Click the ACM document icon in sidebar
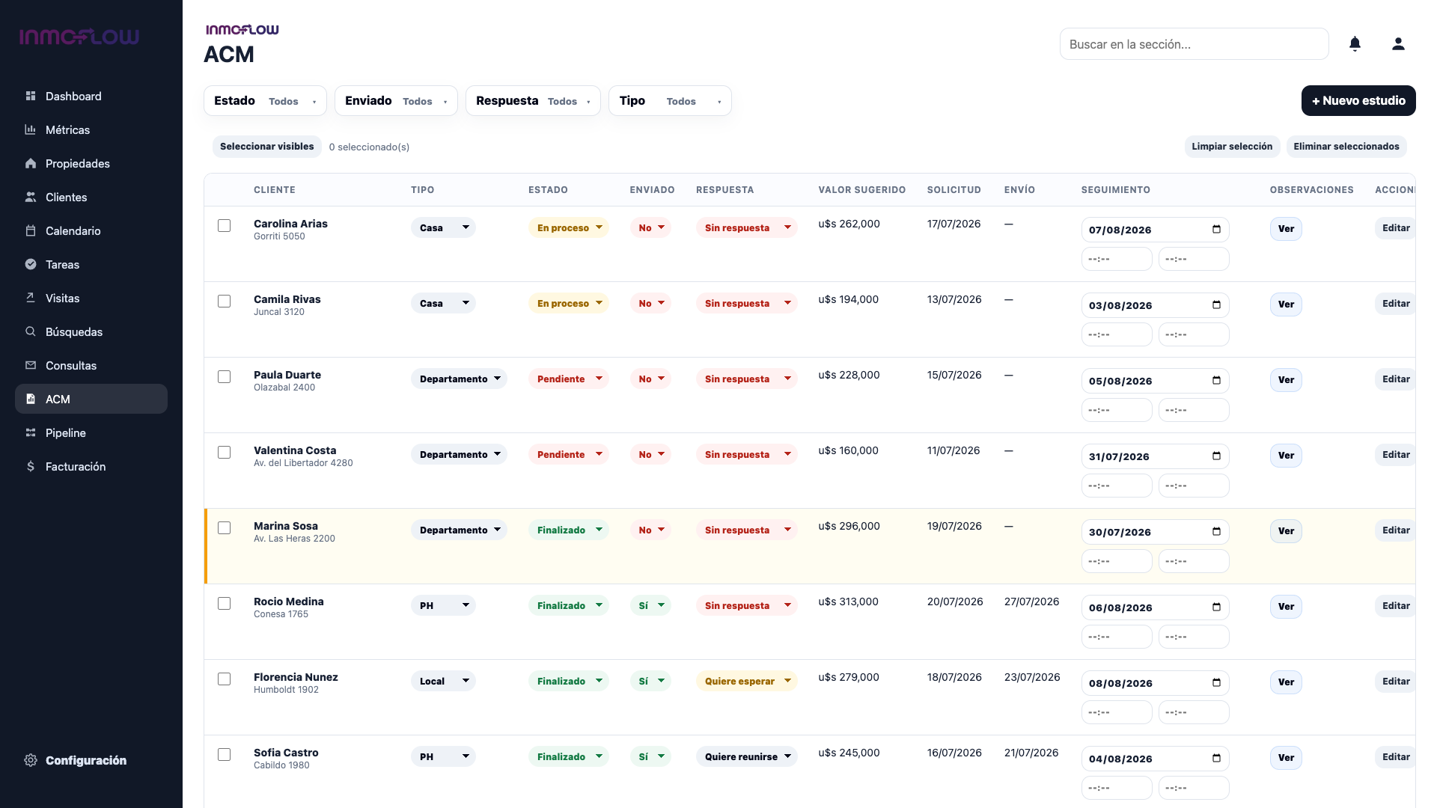This screenshot has width=1437, height=808. tap(31, 399)
